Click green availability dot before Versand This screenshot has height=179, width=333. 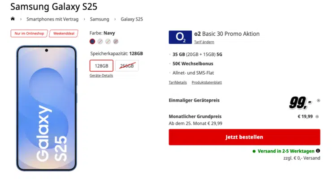254,151
